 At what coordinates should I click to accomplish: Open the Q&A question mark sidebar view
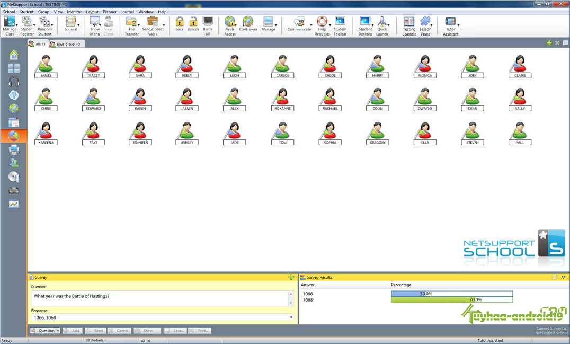[x=14, y=95]
